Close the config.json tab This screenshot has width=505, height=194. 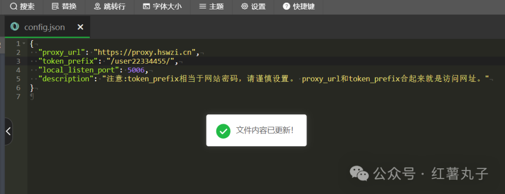[80, 27]
